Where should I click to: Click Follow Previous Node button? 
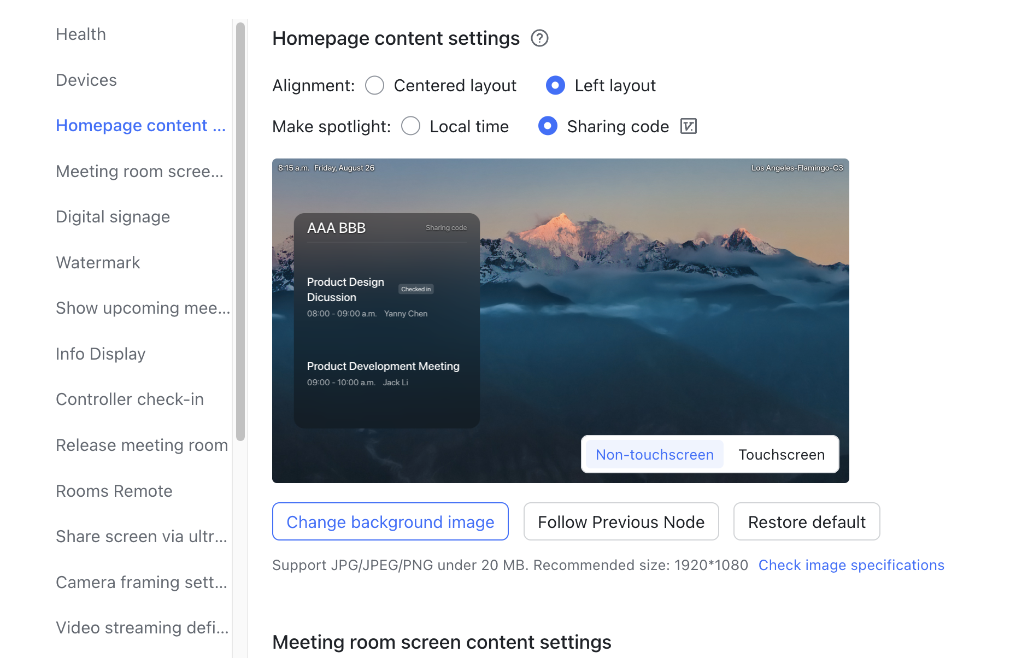tap(621, 522)
